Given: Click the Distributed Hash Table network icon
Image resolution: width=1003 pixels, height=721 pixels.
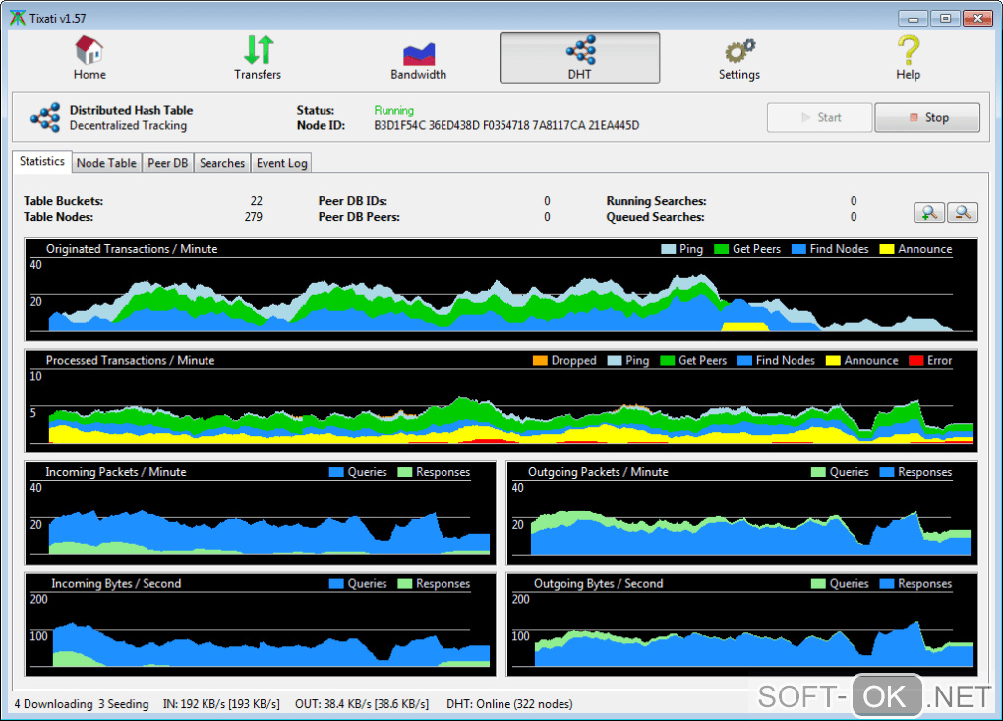Looking at the screenshot, I should click(x=45, y=118).
